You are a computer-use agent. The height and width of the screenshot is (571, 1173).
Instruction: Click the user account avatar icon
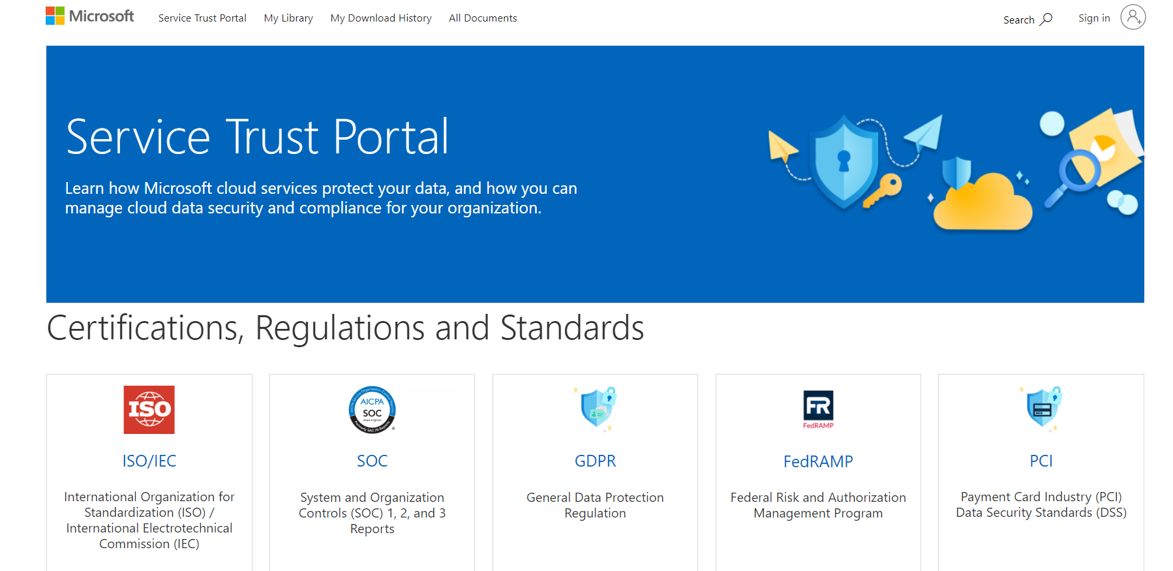pos(1133,17)
